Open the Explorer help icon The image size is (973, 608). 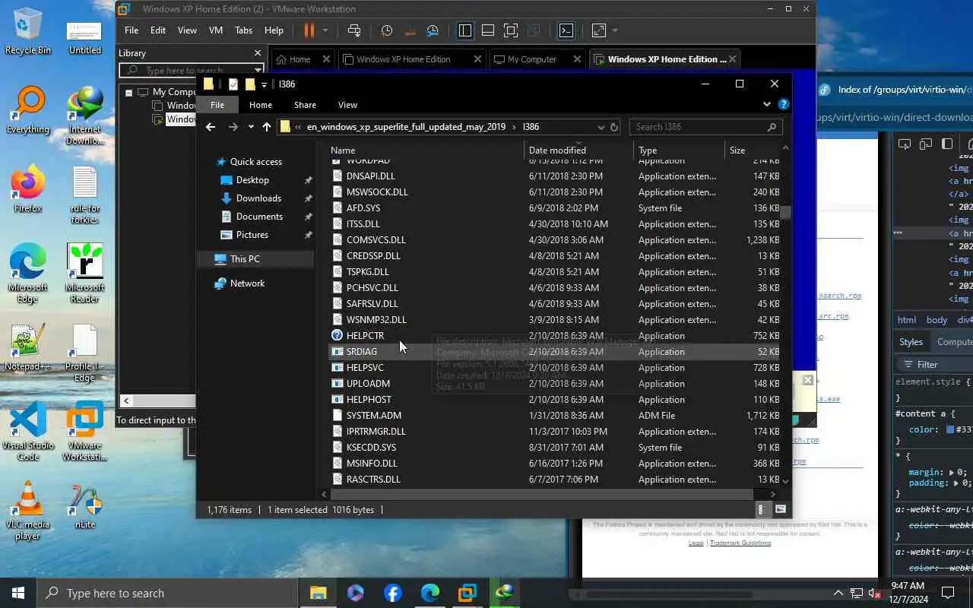click(783, 104)
